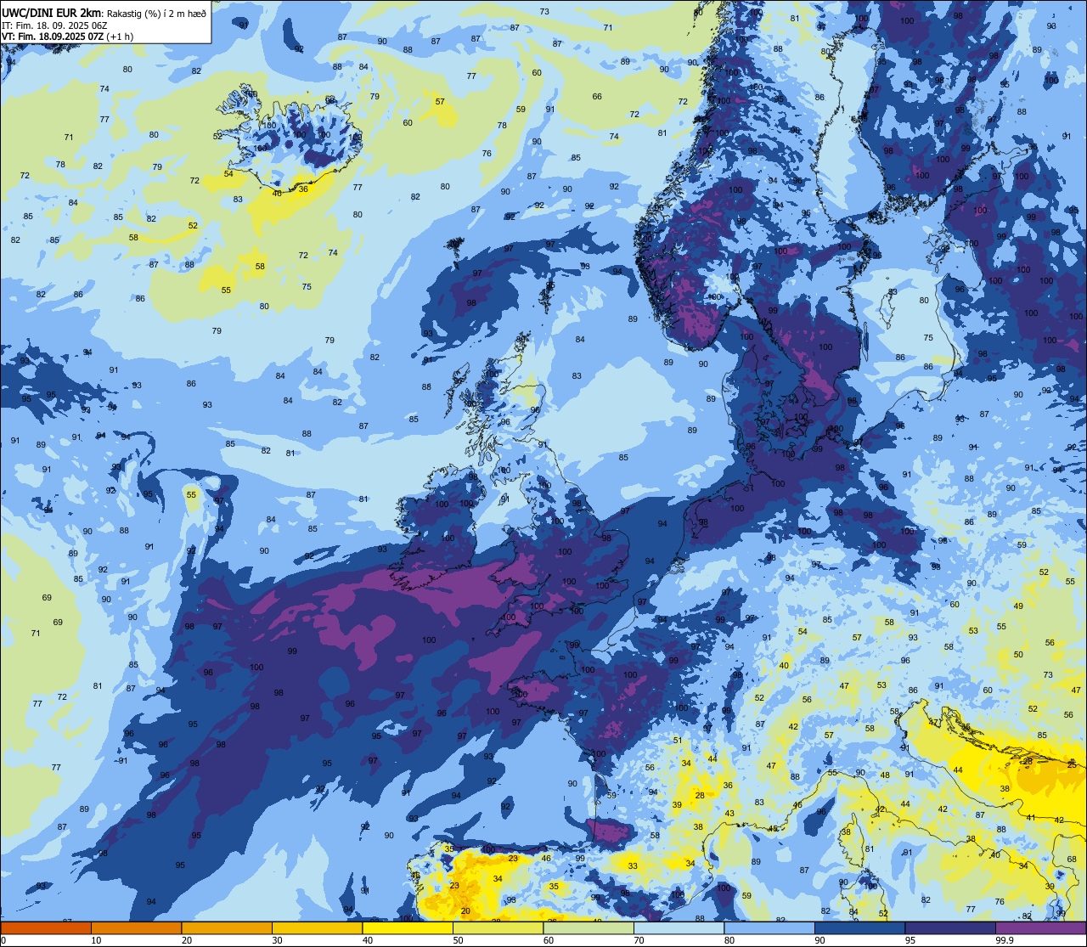Click the legend tick label 30
Viewport: 1087px width, 947px height.
tap(277, 940)
